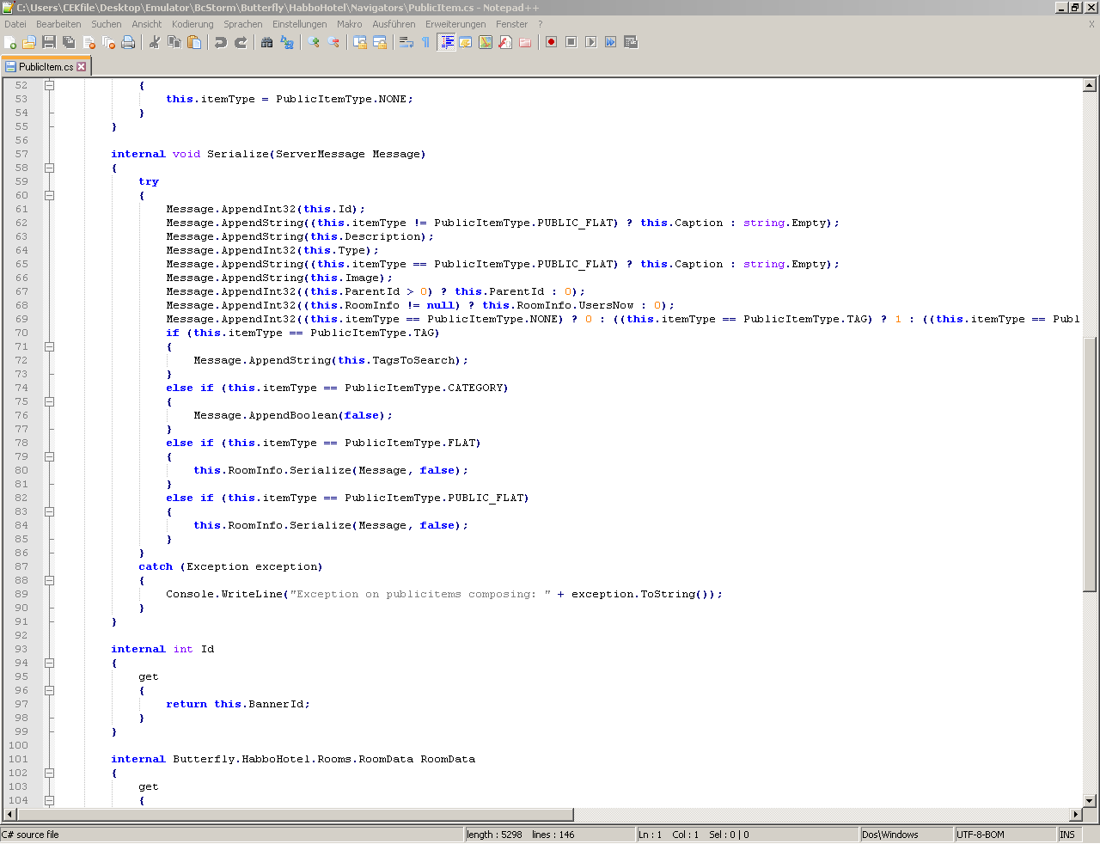Screen dimensions: 1100x844
Task: Click line number 57 in margin
Action: click(21, 154)
